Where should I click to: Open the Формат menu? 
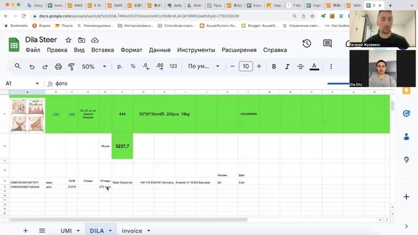click(x=131, y=50)
